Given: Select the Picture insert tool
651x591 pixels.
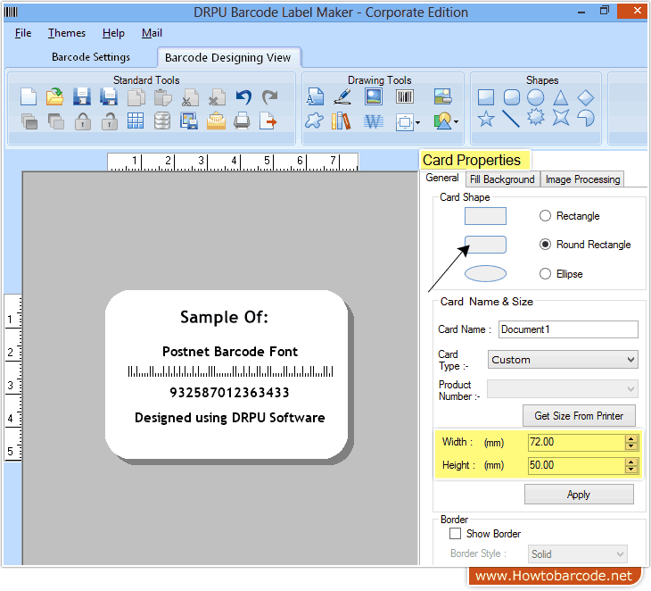Looking at the screenshot, I should [x=374, y=96].
